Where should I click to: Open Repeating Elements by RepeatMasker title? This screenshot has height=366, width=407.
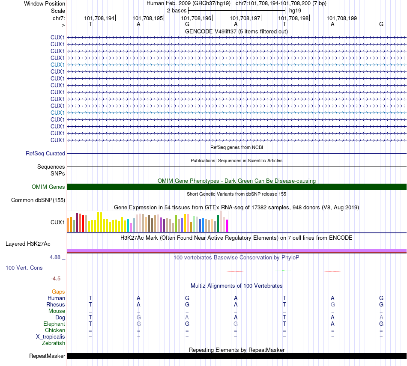(x=236, y=350)
